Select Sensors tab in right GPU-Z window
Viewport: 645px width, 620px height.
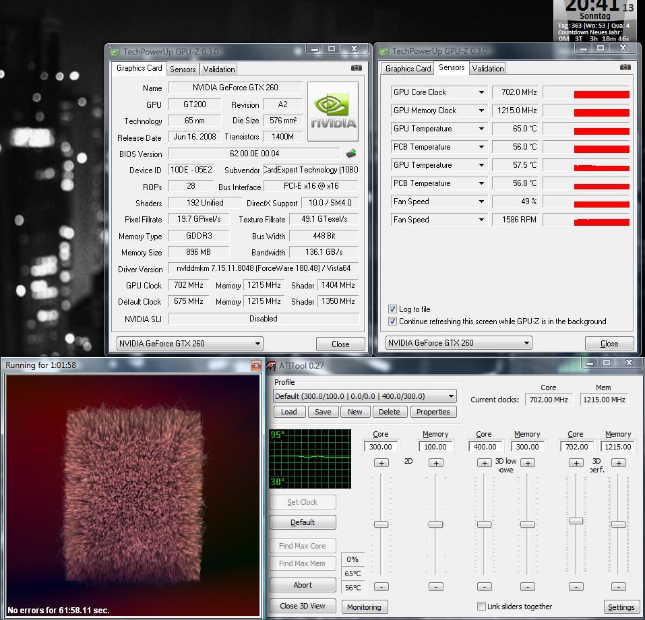(x=452, y=67)
